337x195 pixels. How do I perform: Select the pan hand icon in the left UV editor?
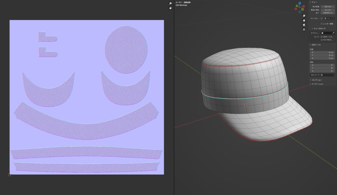point(170,8)
